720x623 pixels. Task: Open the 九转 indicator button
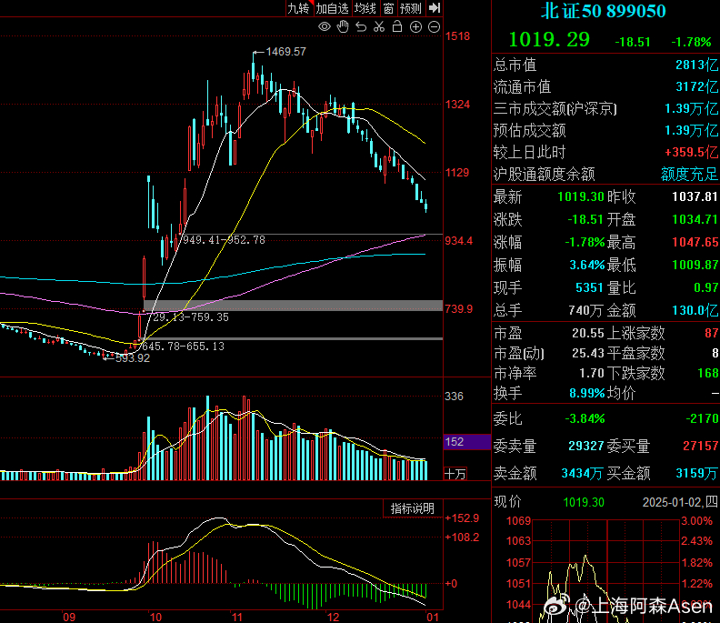tap(298, 8)
